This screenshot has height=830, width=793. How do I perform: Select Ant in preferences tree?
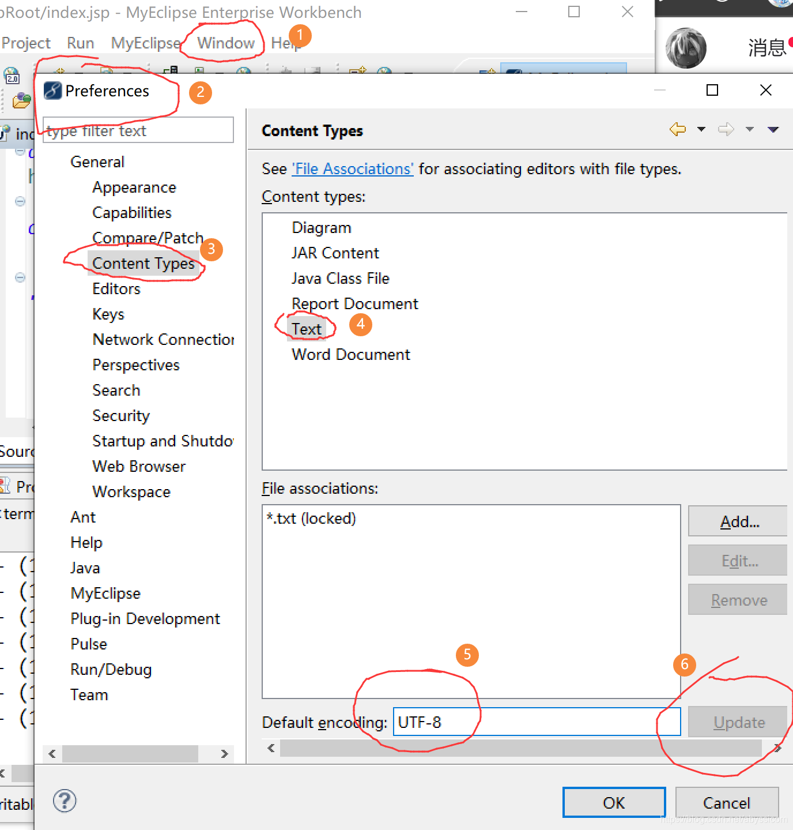tap(83, 517)
